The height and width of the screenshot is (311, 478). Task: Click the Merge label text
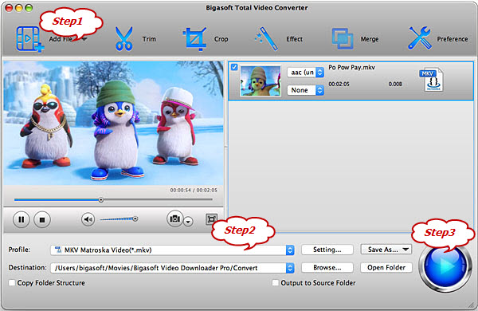(370, 39)
